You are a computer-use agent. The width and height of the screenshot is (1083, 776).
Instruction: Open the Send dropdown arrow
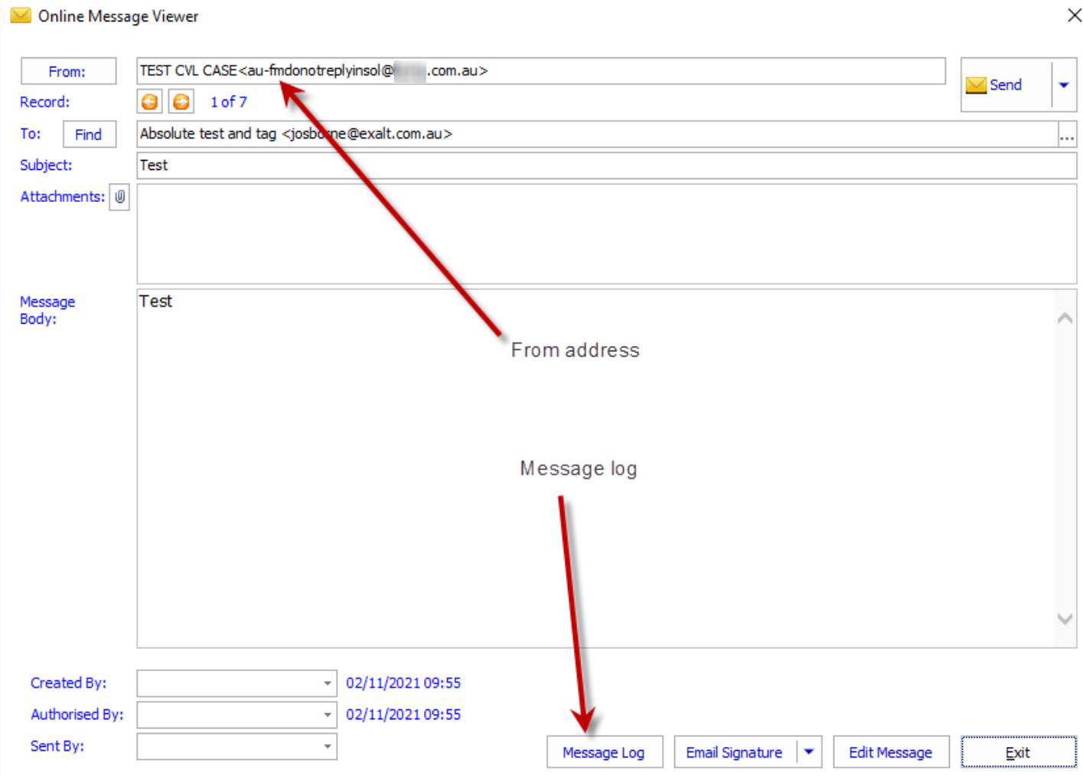pyautogui.click(x=1064, y=85)
